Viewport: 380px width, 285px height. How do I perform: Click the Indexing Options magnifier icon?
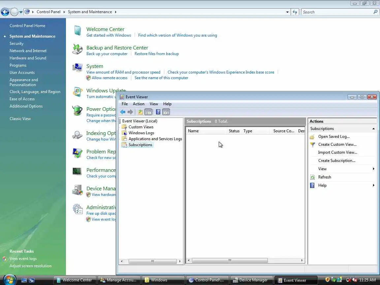tap(78, 135)
